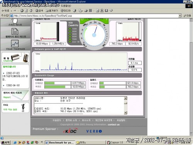Click the Messenger person icon in toolbar

pyautogui.click(x=102, y=10)
